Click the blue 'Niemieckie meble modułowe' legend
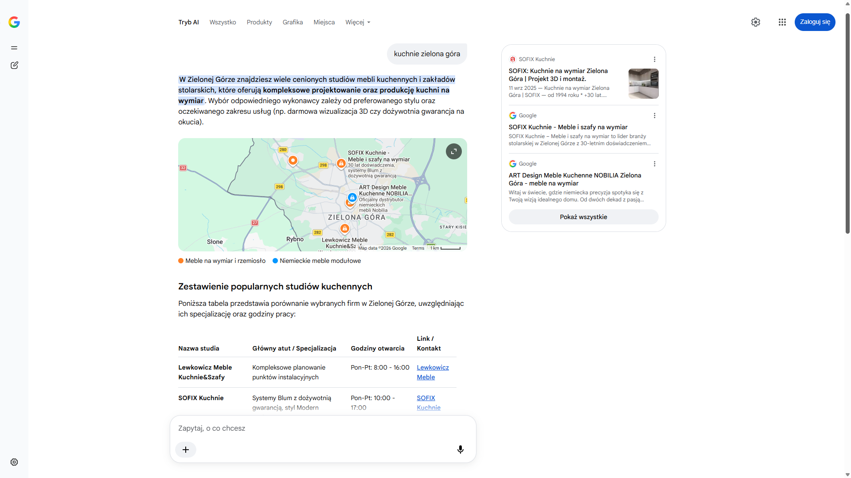This screenshot has height=478, width=851. [x=316, y=261]
